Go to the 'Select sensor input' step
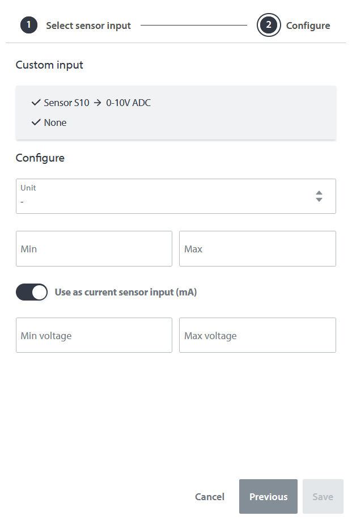 pyautogui.click(x=88, y=26)
